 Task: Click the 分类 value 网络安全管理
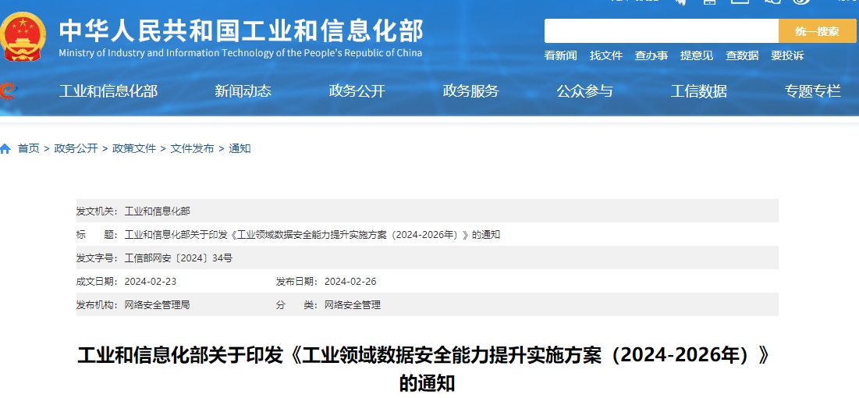[352, 305]
